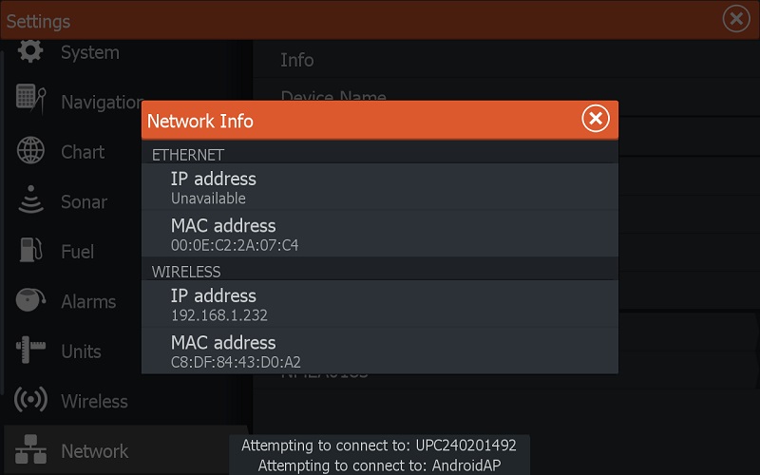The width and height of the screenshot is (760, 475).
Task: Open the Alarms settings label
Action: (x=88, y=301)
